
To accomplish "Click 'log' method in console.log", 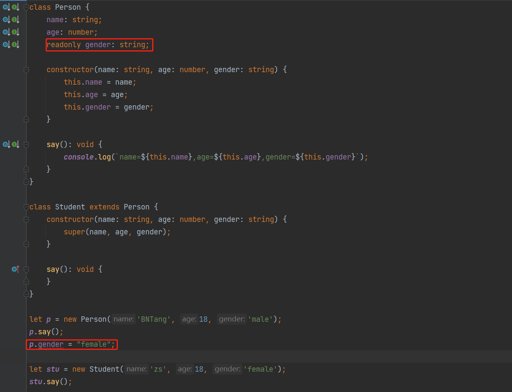I will point(104,157).
